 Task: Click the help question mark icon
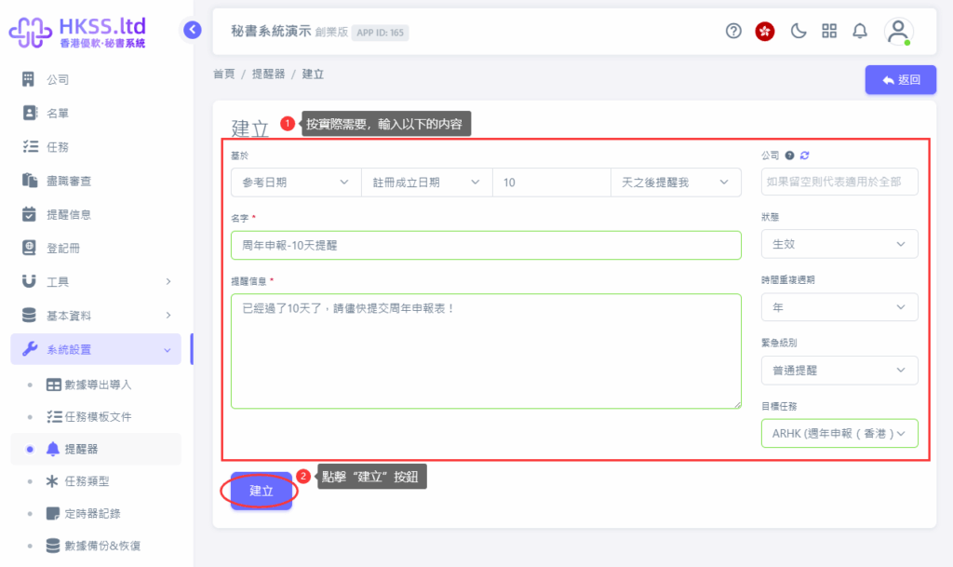[x=733, y=31]
